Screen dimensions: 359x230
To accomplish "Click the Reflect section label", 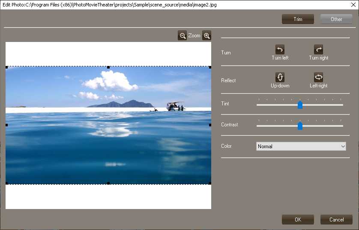I will coord(228,81).
